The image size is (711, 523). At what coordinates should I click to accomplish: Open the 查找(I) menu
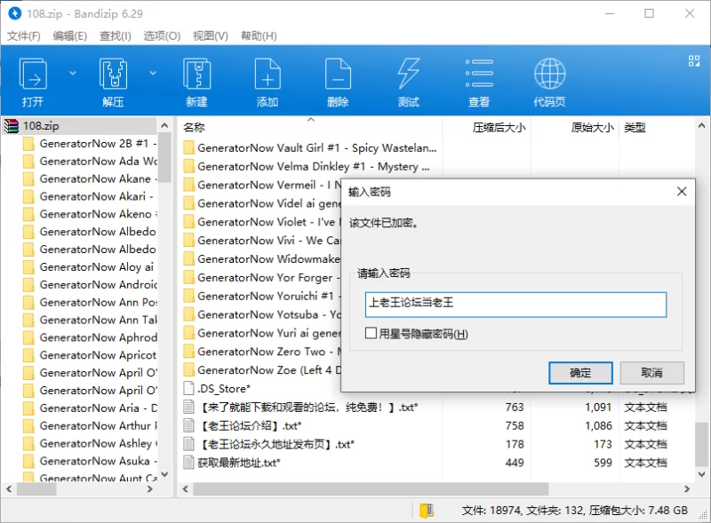116,36
